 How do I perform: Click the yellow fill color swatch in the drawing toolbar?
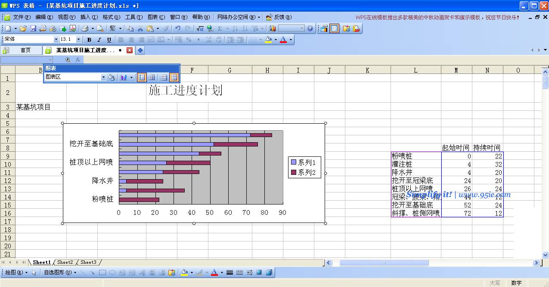click(x=184, y=272)
